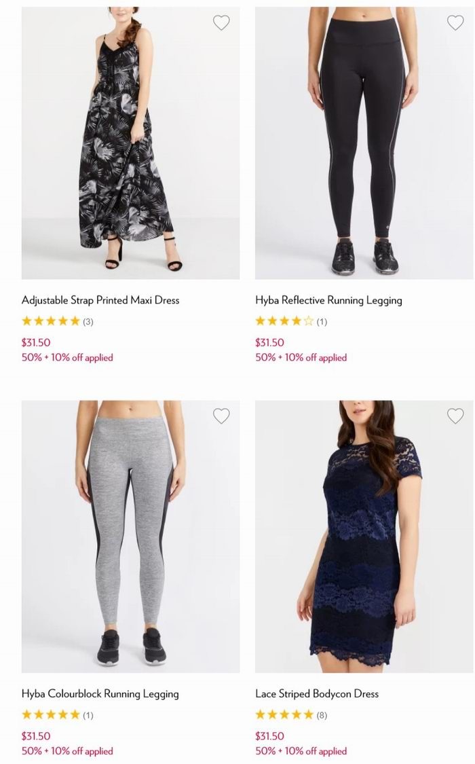View the floral maxi dress product photo
475x764 pixels.
pos(130,143)
